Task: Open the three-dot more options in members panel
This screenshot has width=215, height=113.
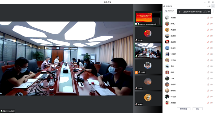Action: tap(207, 6)
